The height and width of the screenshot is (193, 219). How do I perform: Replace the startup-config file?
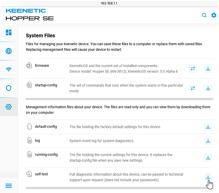(x=193, y=88)
